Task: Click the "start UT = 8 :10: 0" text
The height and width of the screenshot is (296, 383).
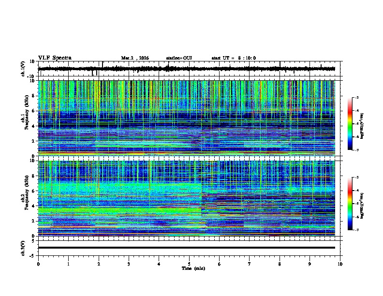Action: point(234,58)
